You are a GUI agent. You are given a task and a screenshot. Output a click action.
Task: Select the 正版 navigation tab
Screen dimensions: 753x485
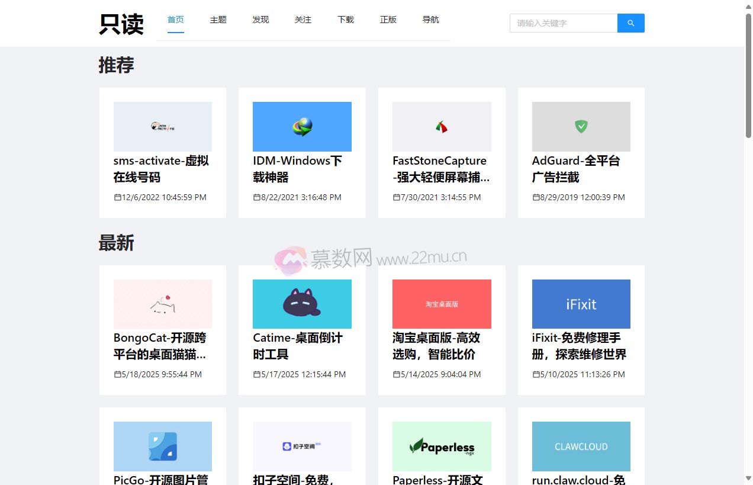pos(388,20)
